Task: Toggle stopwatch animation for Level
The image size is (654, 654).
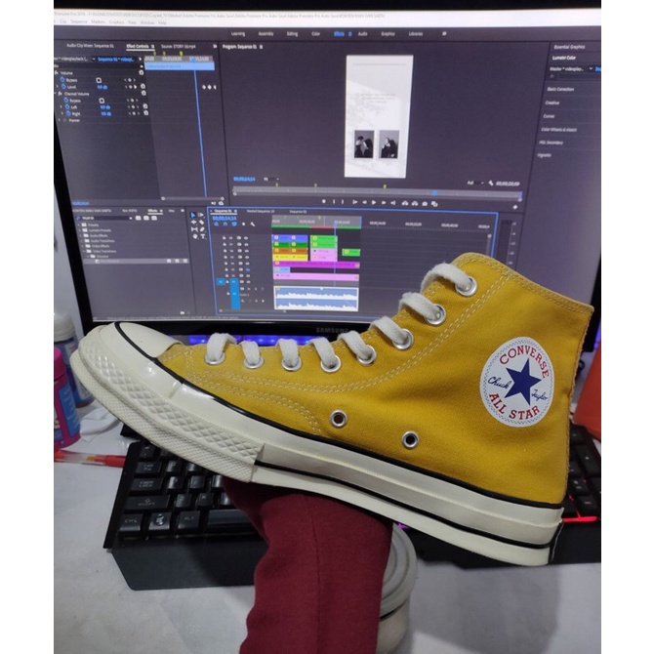Action: tap(63, 86)
